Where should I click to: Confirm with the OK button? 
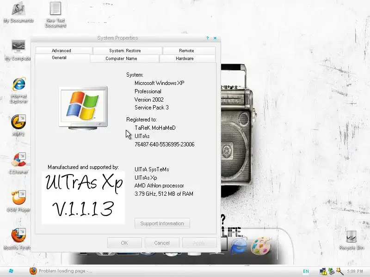point(124,243)
